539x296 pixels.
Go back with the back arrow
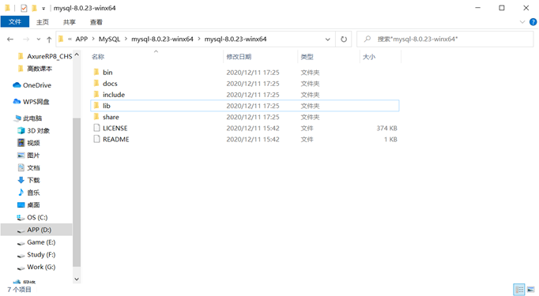10,39
